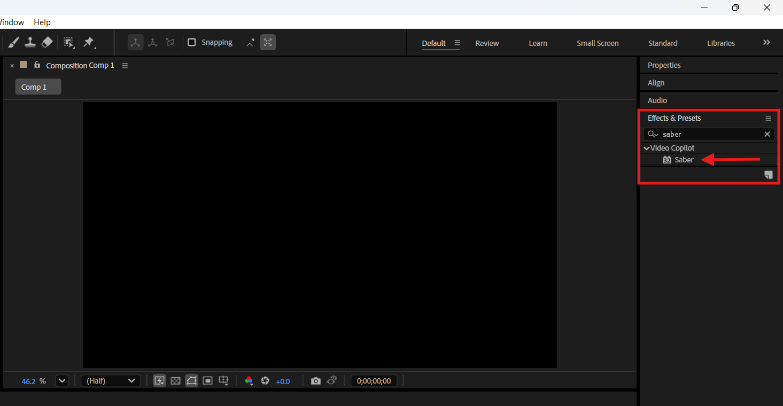Screen dimensions: 783x406
Task: Click the 46.2 magnification value
Action: coord(28,381)
